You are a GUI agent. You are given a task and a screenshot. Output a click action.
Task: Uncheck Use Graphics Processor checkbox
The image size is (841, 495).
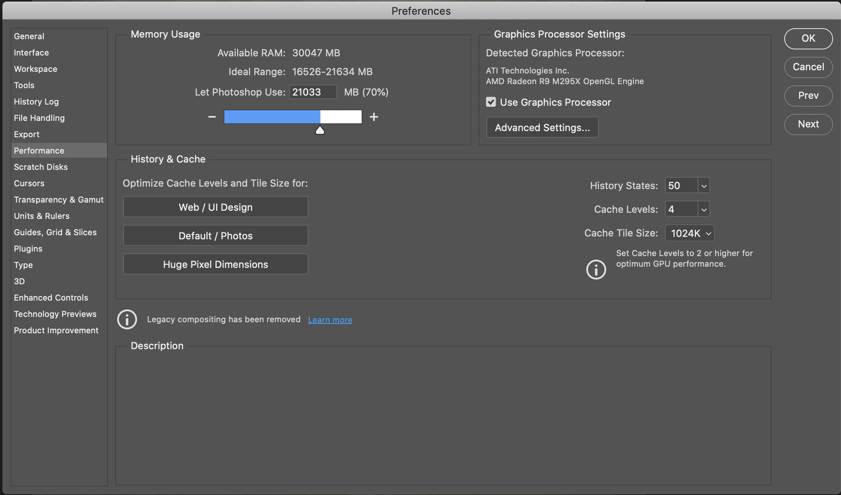coord(491,102)
